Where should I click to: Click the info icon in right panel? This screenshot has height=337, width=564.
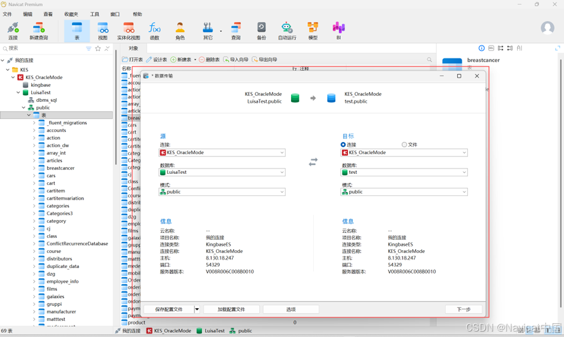pos(482,48)
